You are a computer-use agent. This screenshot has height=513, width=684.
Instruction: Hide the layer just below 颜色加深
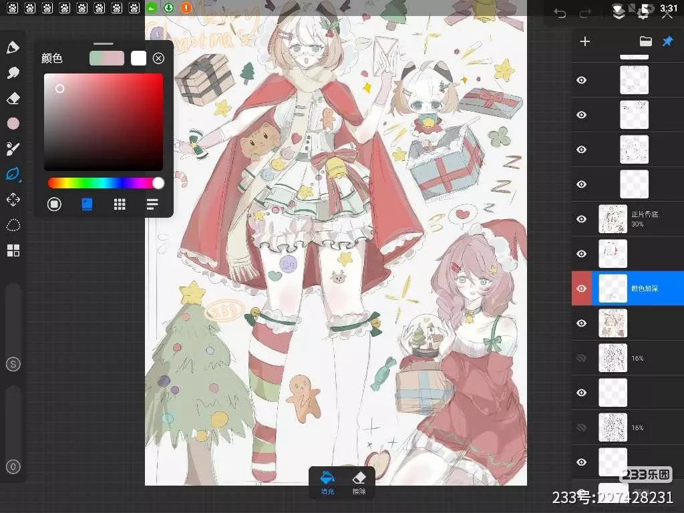[x=582, y=323]
